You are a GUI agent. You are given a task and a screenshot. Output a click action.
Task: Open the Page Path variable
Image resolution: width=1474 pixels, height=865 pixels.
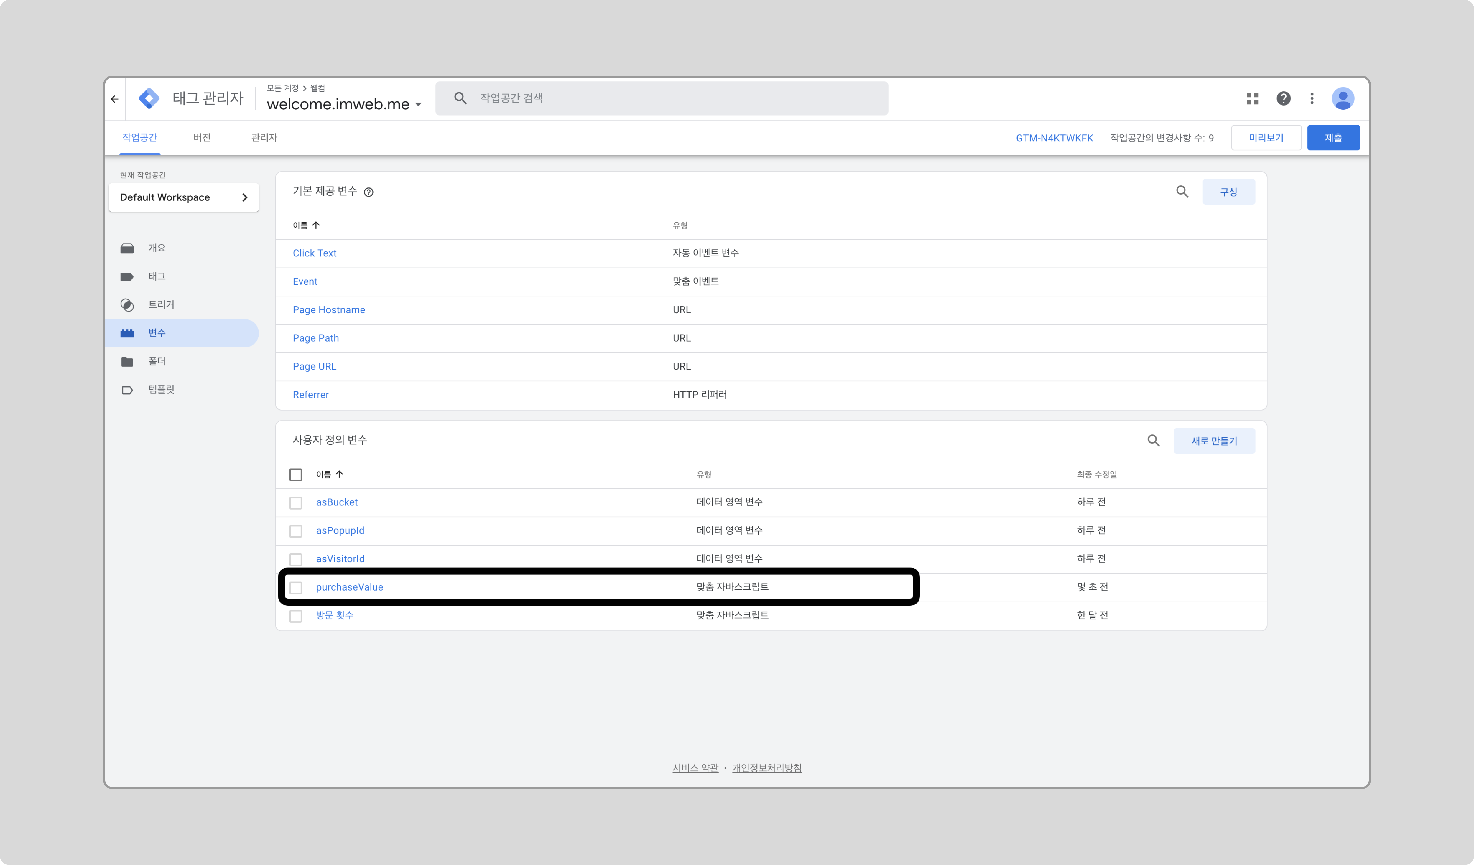[316, 338]
